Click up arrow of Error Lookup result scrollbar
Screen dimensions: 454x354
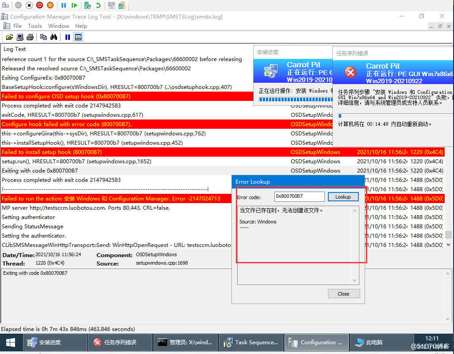(355, 211)
